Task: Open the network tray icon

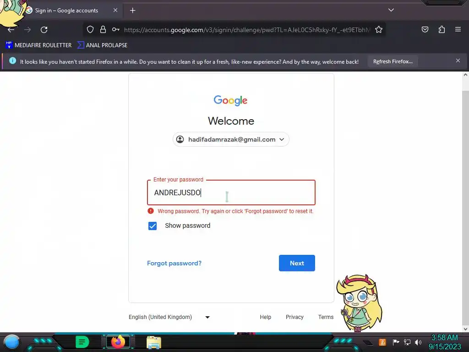Action: 407,342
